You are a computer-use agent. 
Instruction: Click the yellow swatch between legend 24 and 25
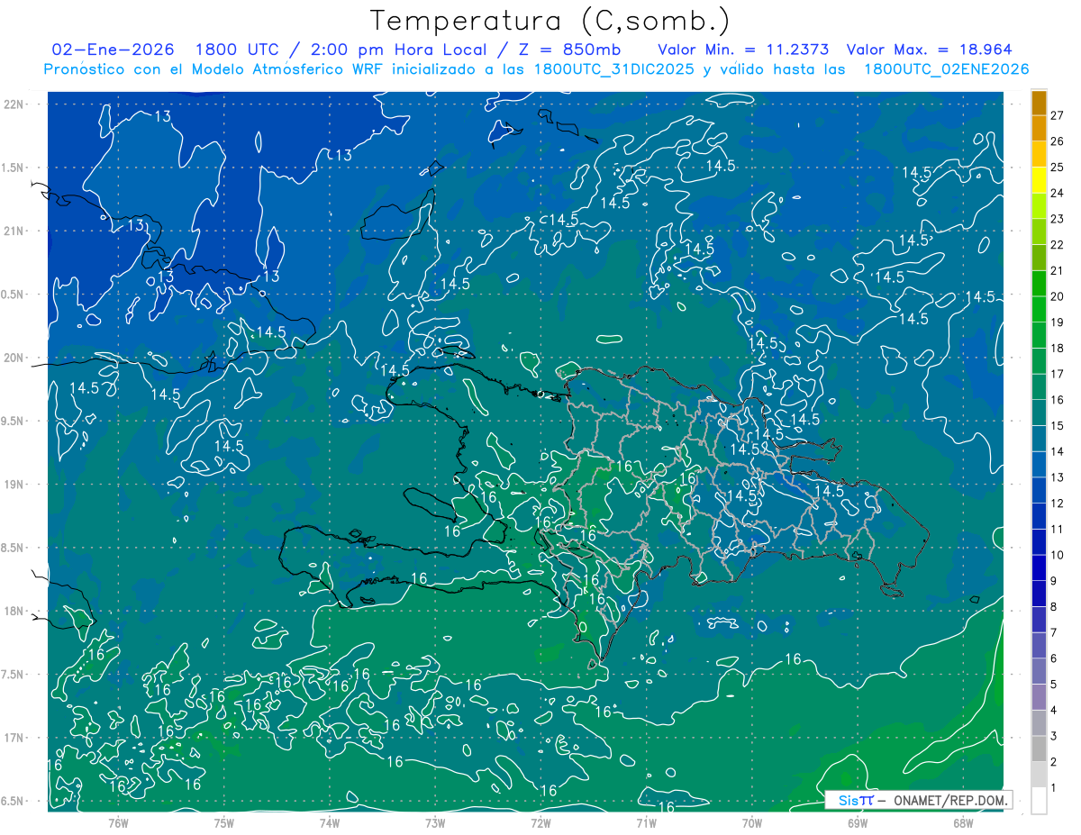[1039, 180]
